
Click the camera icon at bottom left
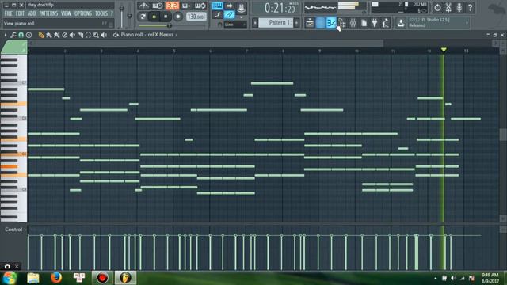(7, 267)
